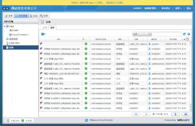Image resolution: width=195 pixels, height=126 pixels.
Task: Click the 嘗試新的入口網站 banner link
Action: click(x=115, y=3)
